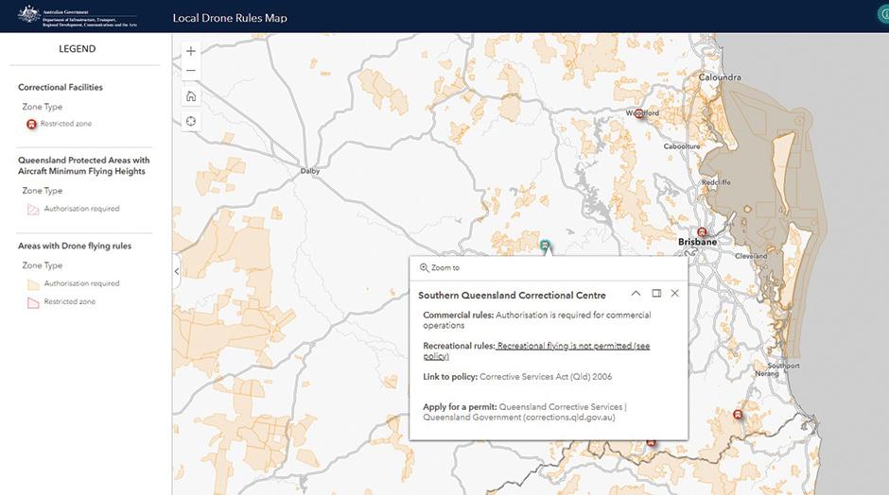Click the pink Restricted zone polygon swatch
This screenshot has height=495, width=889.
click(x=33, y=302)
